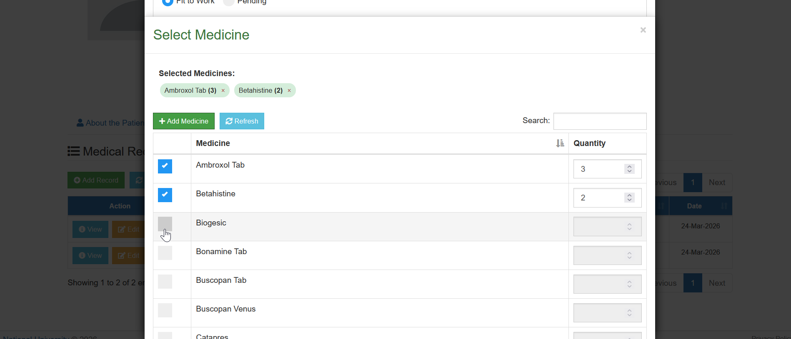791x339 pixels.
Task: Click the Buscopan Venus quantity field
Action: (607, 313)
